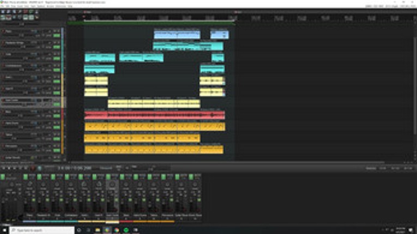This screenshot has height=234, width=417.
Task: Solo the Bass track
Action: (58, 112)
